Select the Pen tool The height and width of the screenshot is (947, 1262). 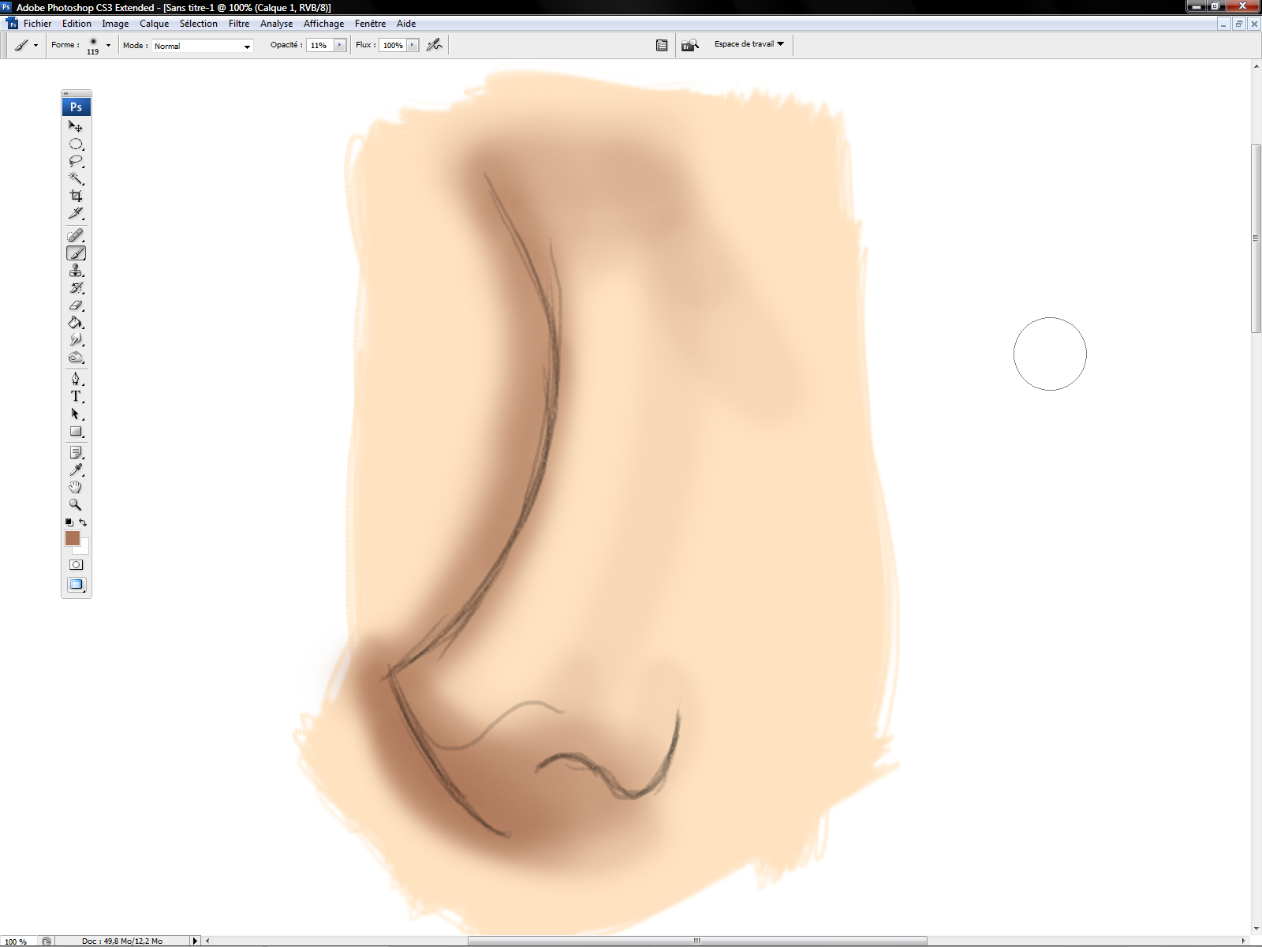[76, 379]
